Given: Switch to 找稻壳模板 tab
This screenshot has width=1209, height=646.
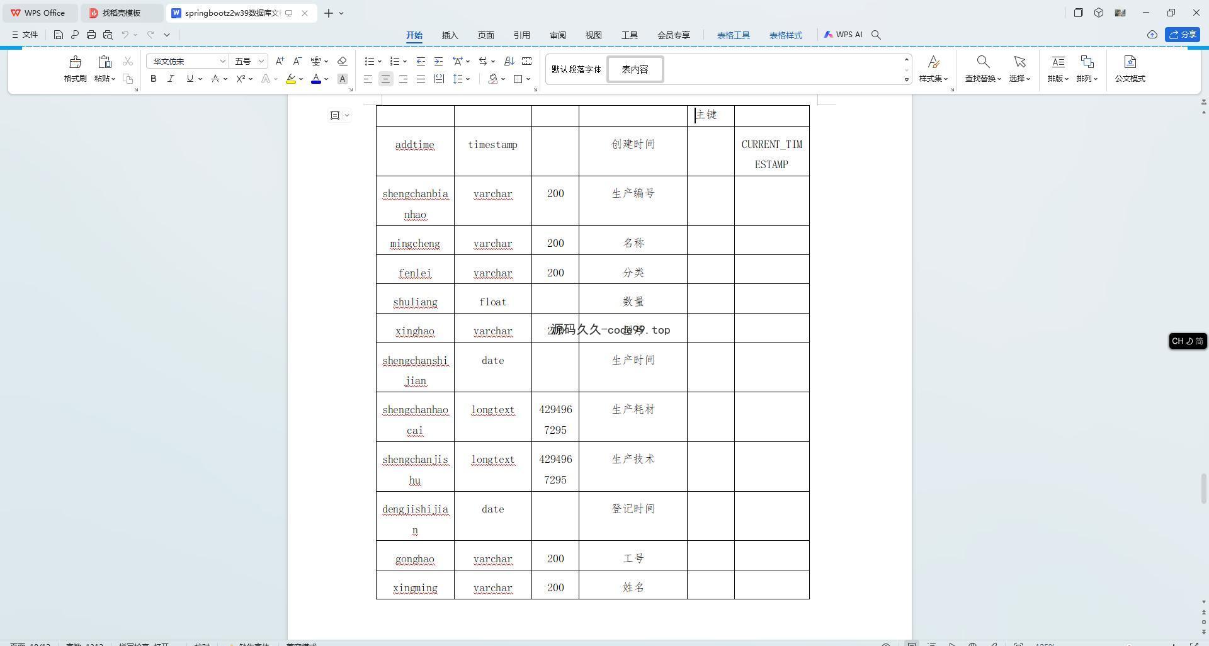Looking at the screenshot, I should (122, 13).
